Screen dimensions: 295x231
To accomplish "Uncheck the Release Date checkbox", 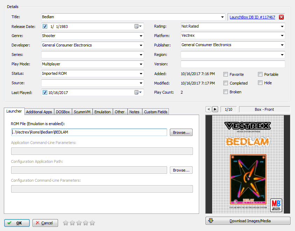I will (x=45, y=26).
